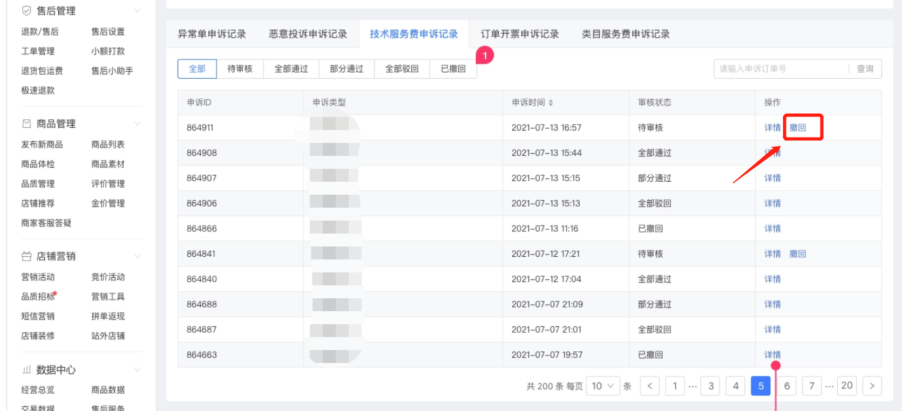Sort the table by 申诉时间
The width and height of the screenshot is (902, 411).
tap(551, 102)
